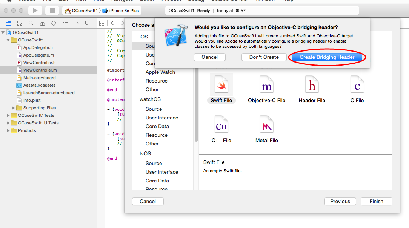Click the OCuseSwift1: Ready status field
409x228 pixels.
(x=262, y=11)
